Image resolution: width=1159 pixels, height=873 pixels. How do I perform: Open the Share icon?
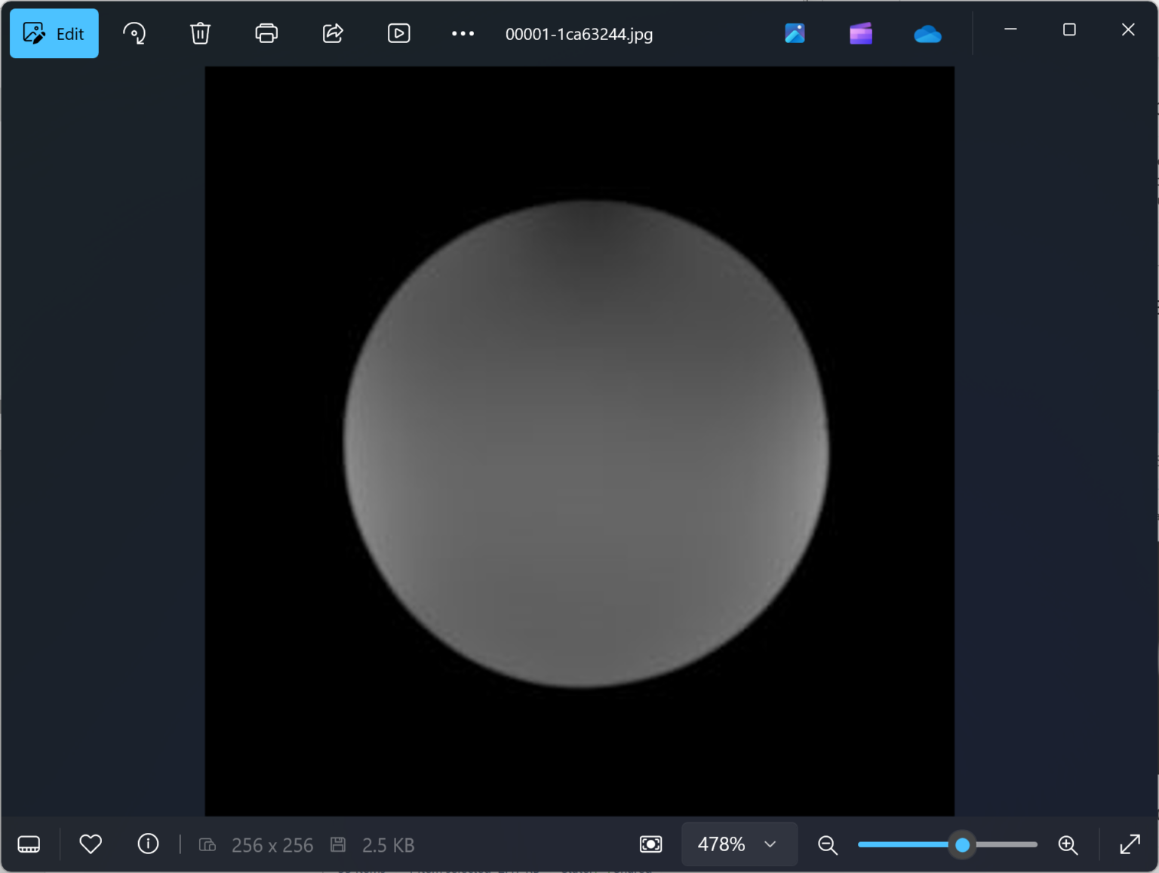click(x=333, y=34)
